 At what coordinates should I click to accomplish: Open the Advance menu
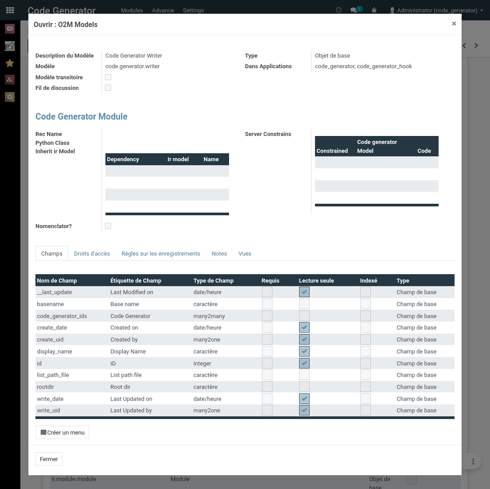coord(163,10)
